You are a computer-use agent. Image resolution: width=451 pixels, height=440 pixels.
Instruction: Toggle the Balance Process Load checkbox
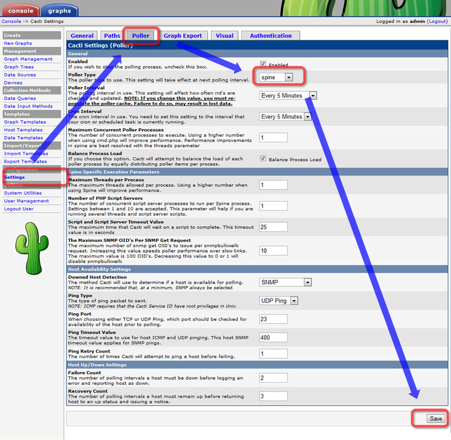[263, 159]
